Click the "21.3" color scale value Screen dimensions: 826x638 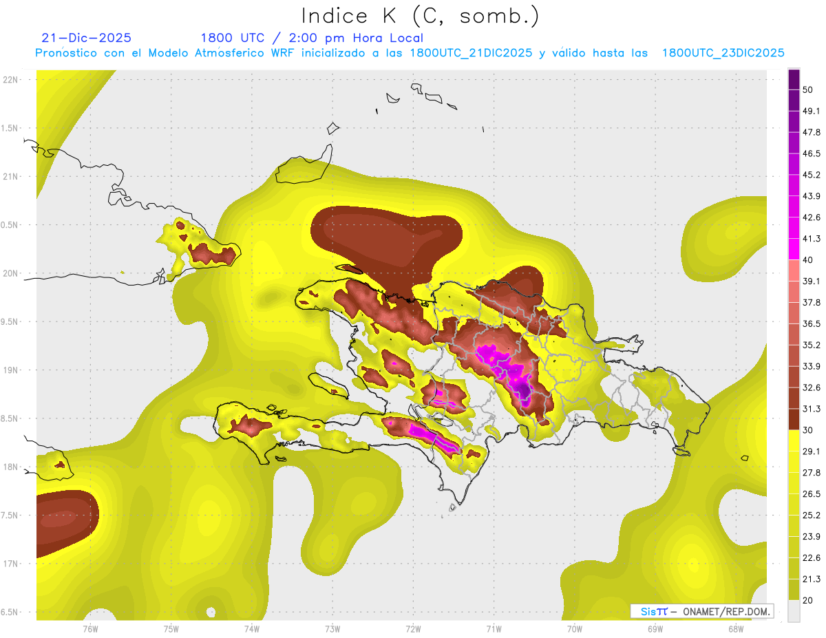[811, 579]
